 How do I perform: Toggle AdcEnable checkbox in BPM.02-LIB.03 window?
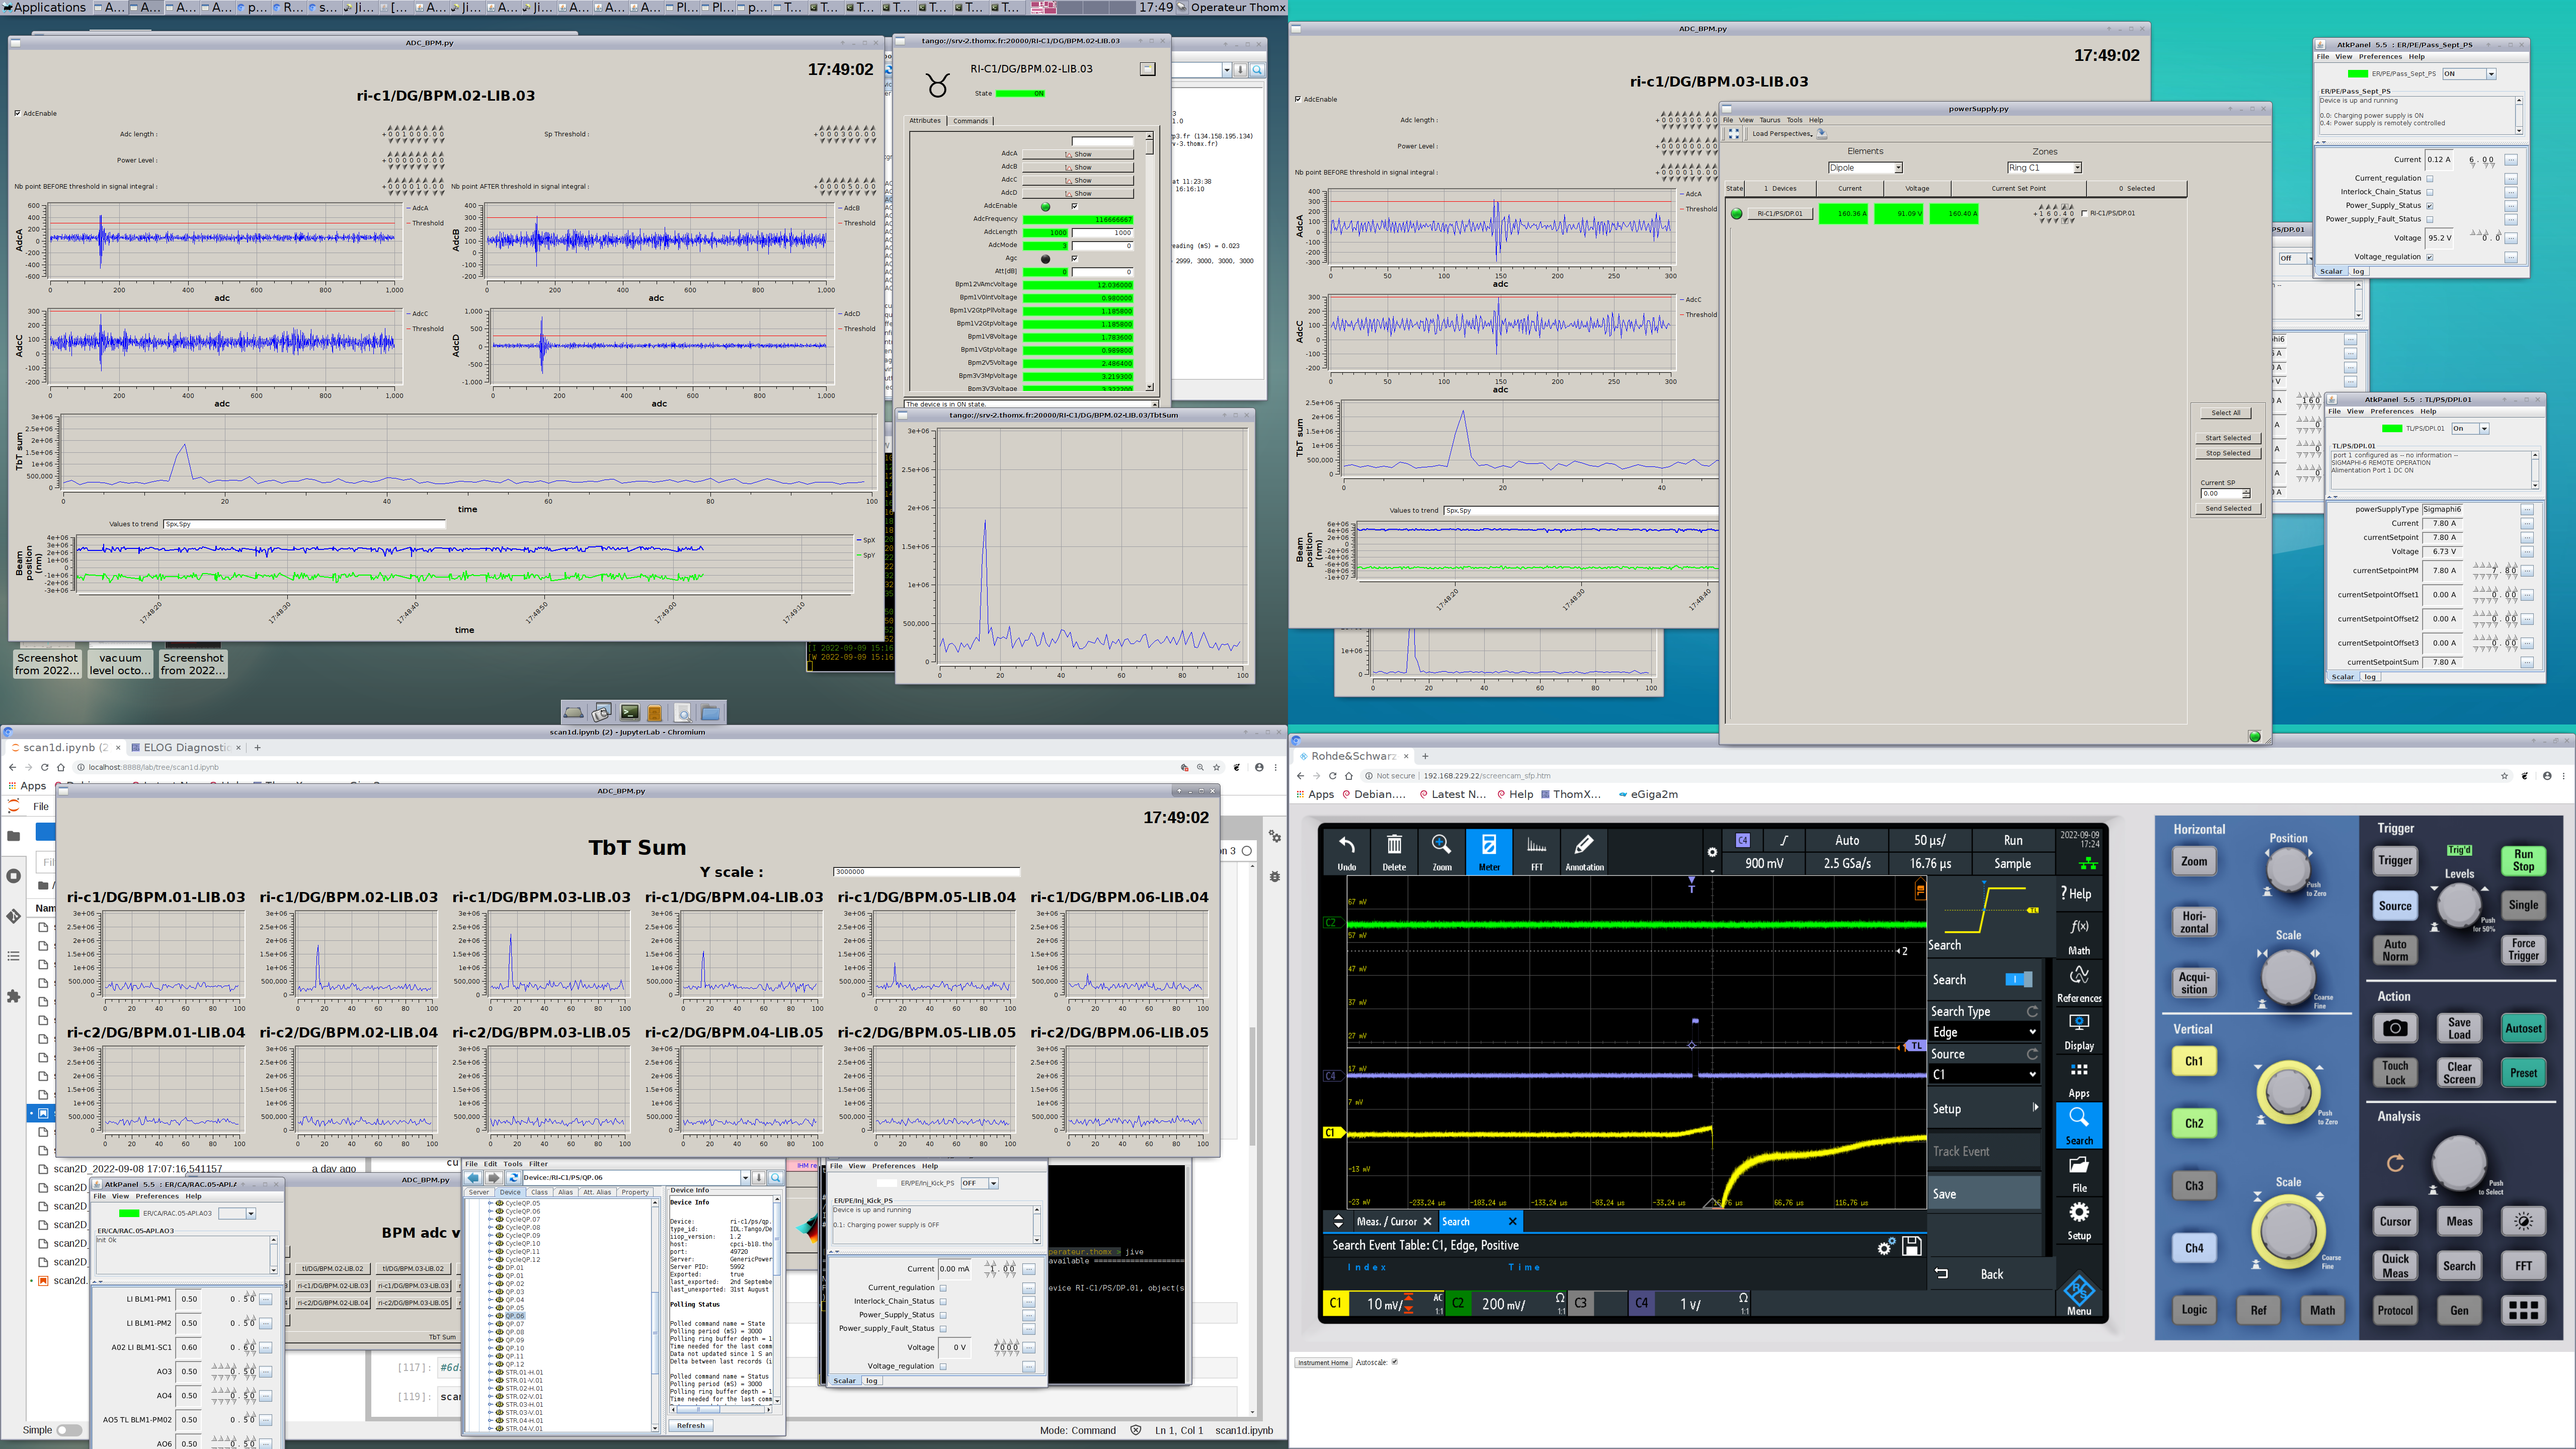[x=18, y=113]
